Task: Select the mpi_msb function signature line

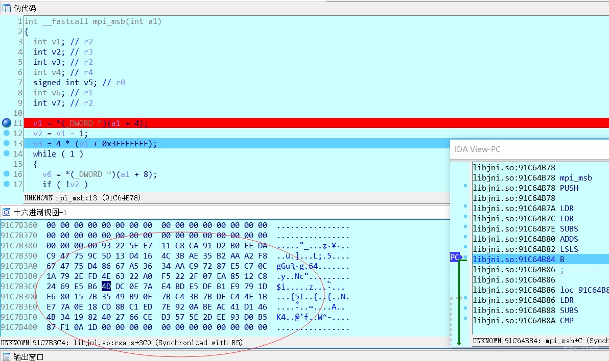Action: click(x=93, y=21)
